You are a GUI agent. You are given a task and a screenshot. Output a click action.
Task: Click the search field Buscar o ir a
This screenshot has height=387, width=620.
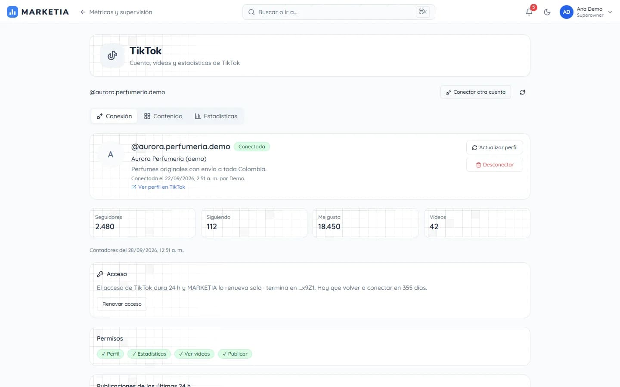pos(338,12)
